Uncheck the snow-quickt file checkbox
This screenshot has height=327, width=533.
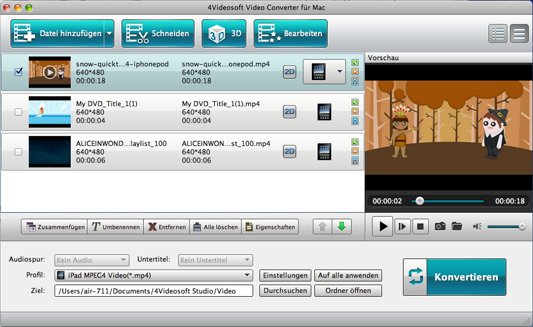[x=19, y=72]
